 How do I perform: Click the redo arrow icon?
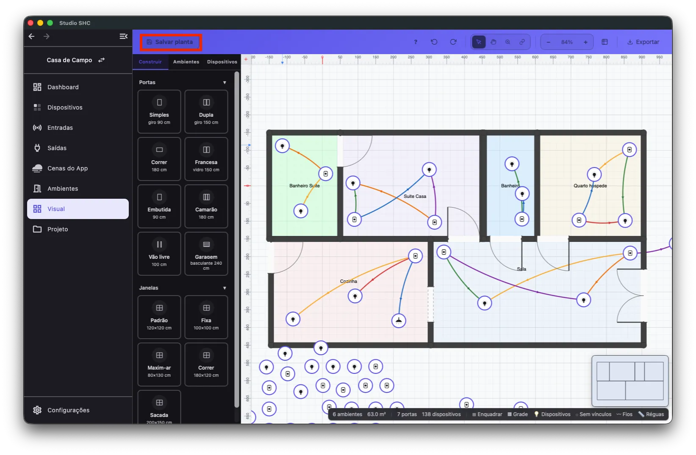coord(453,42)
